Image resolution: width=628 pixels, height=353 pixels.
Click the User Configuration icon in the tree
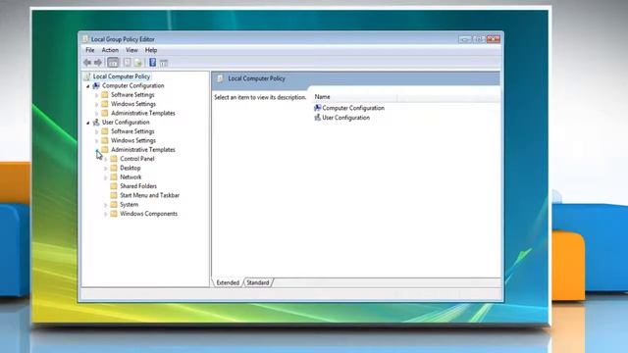point(96,122)
